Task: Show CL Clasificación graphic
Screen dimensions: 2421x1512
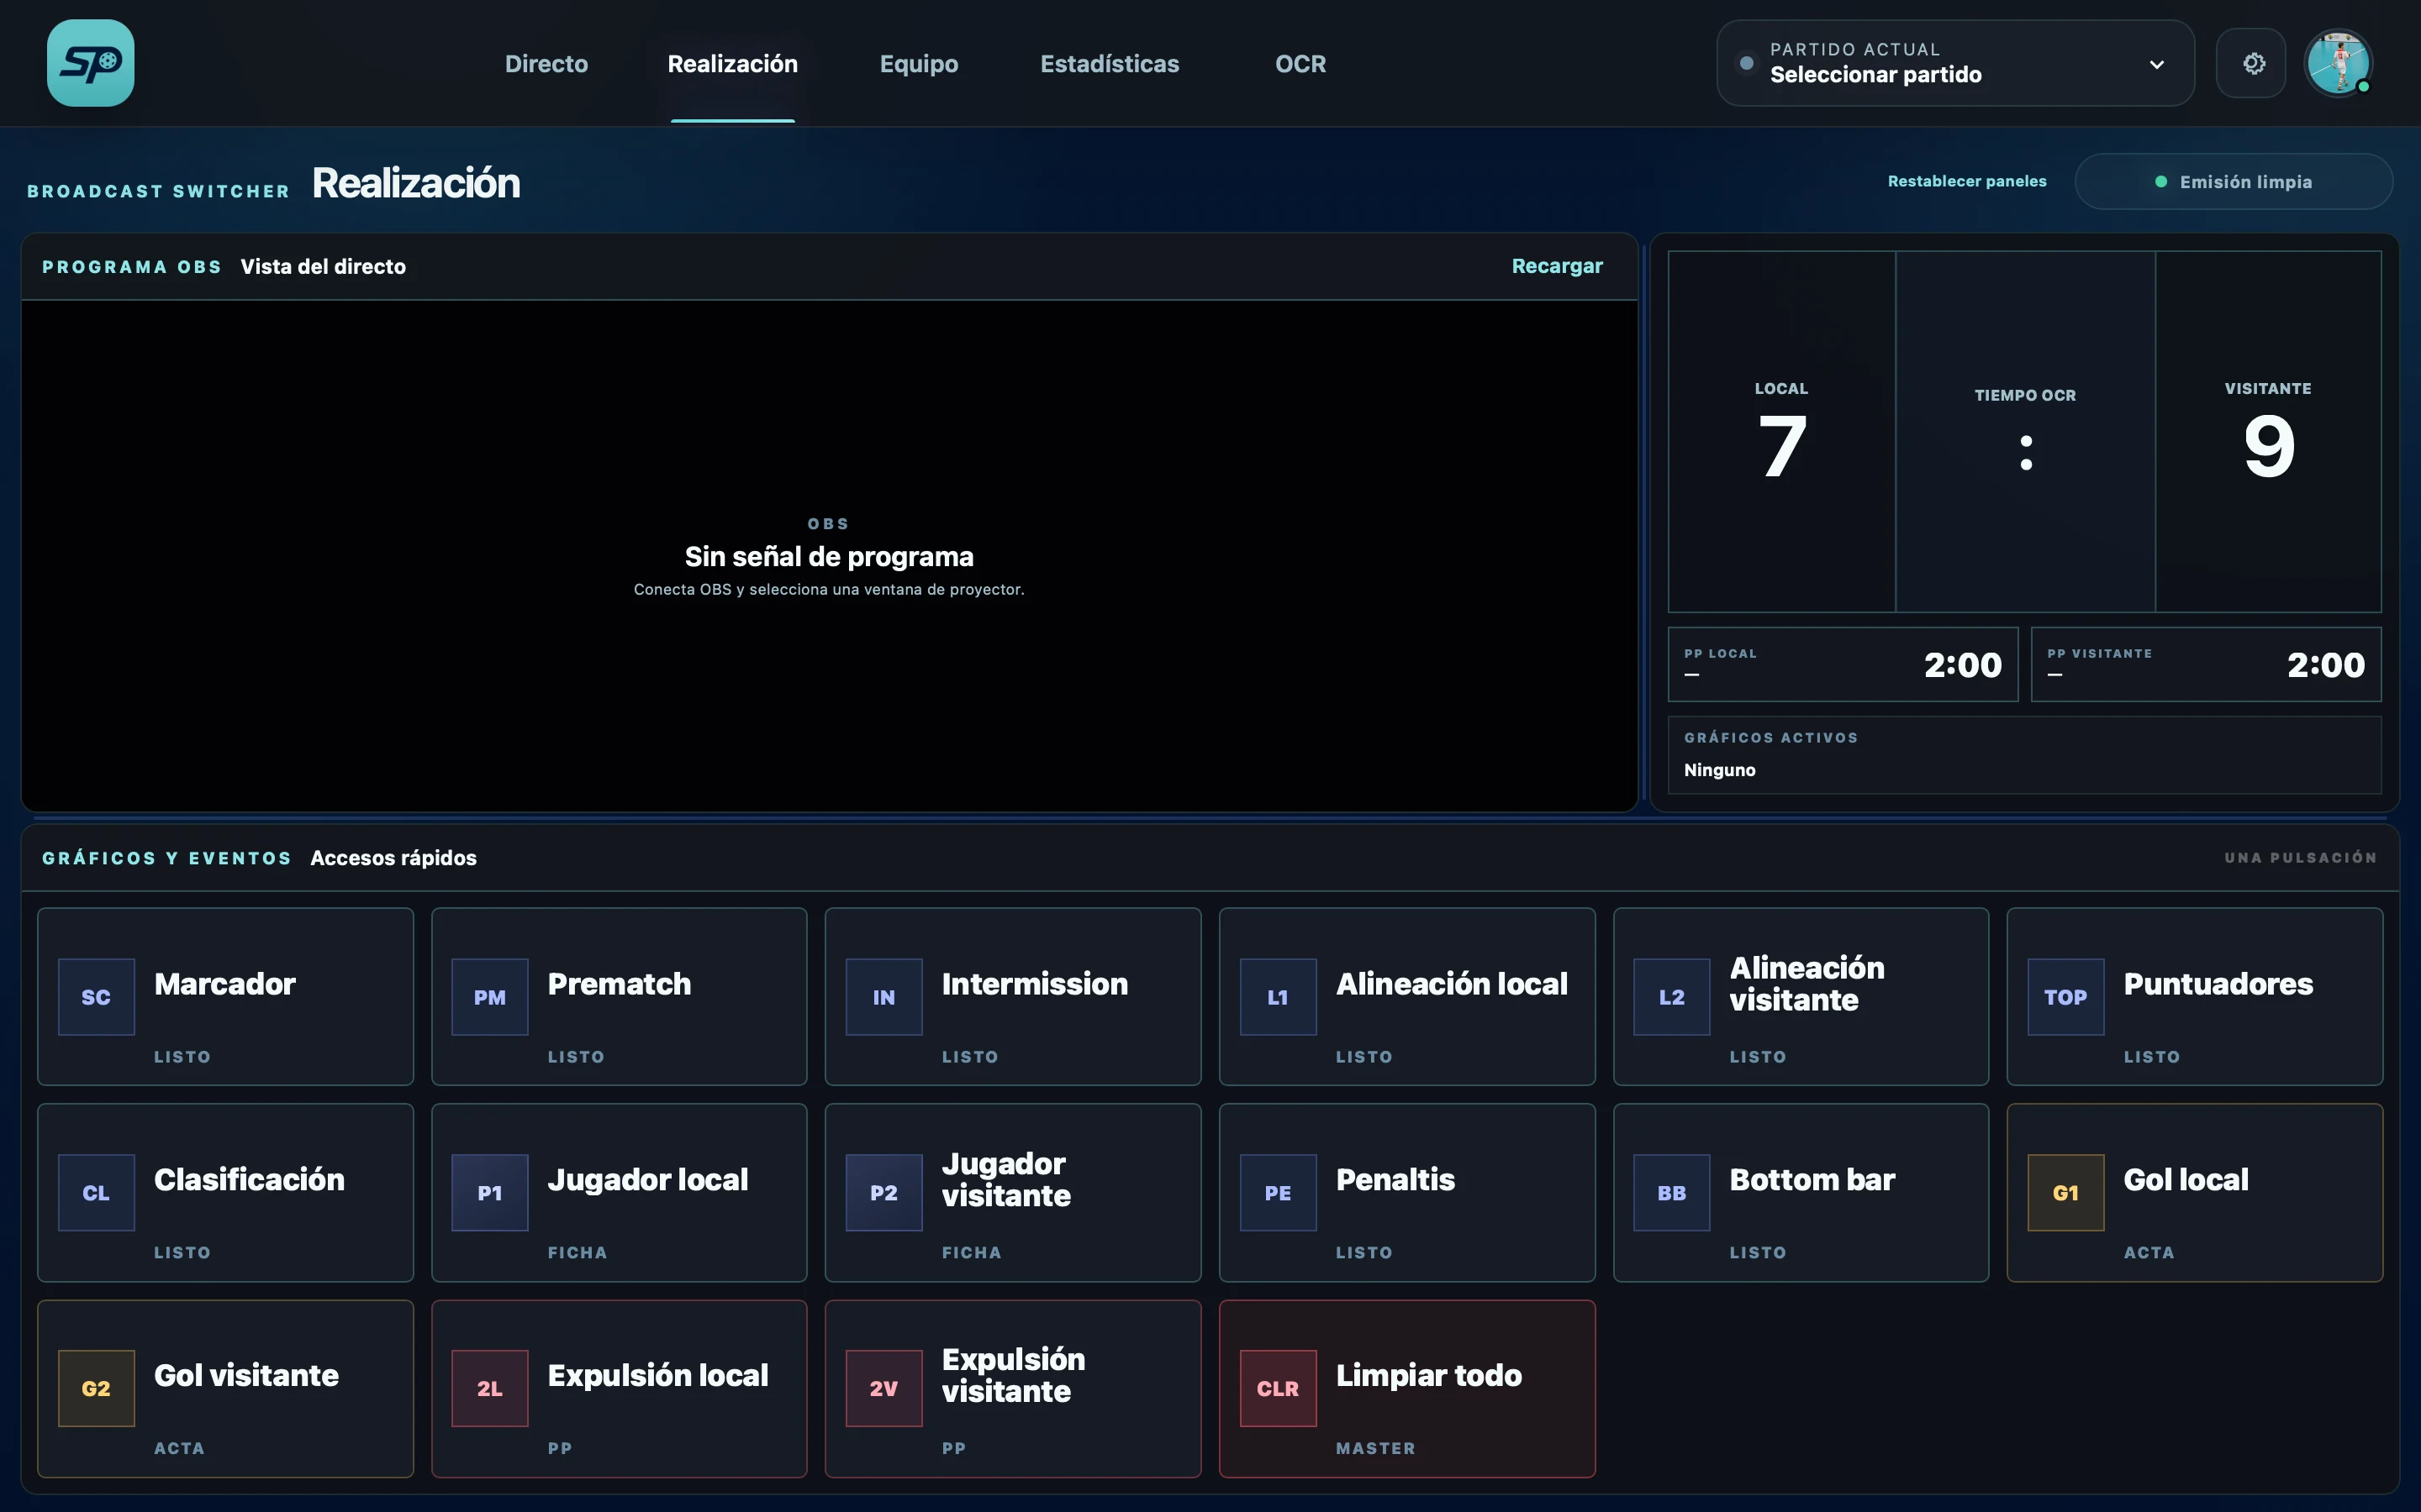Action: pos(225,1192)
